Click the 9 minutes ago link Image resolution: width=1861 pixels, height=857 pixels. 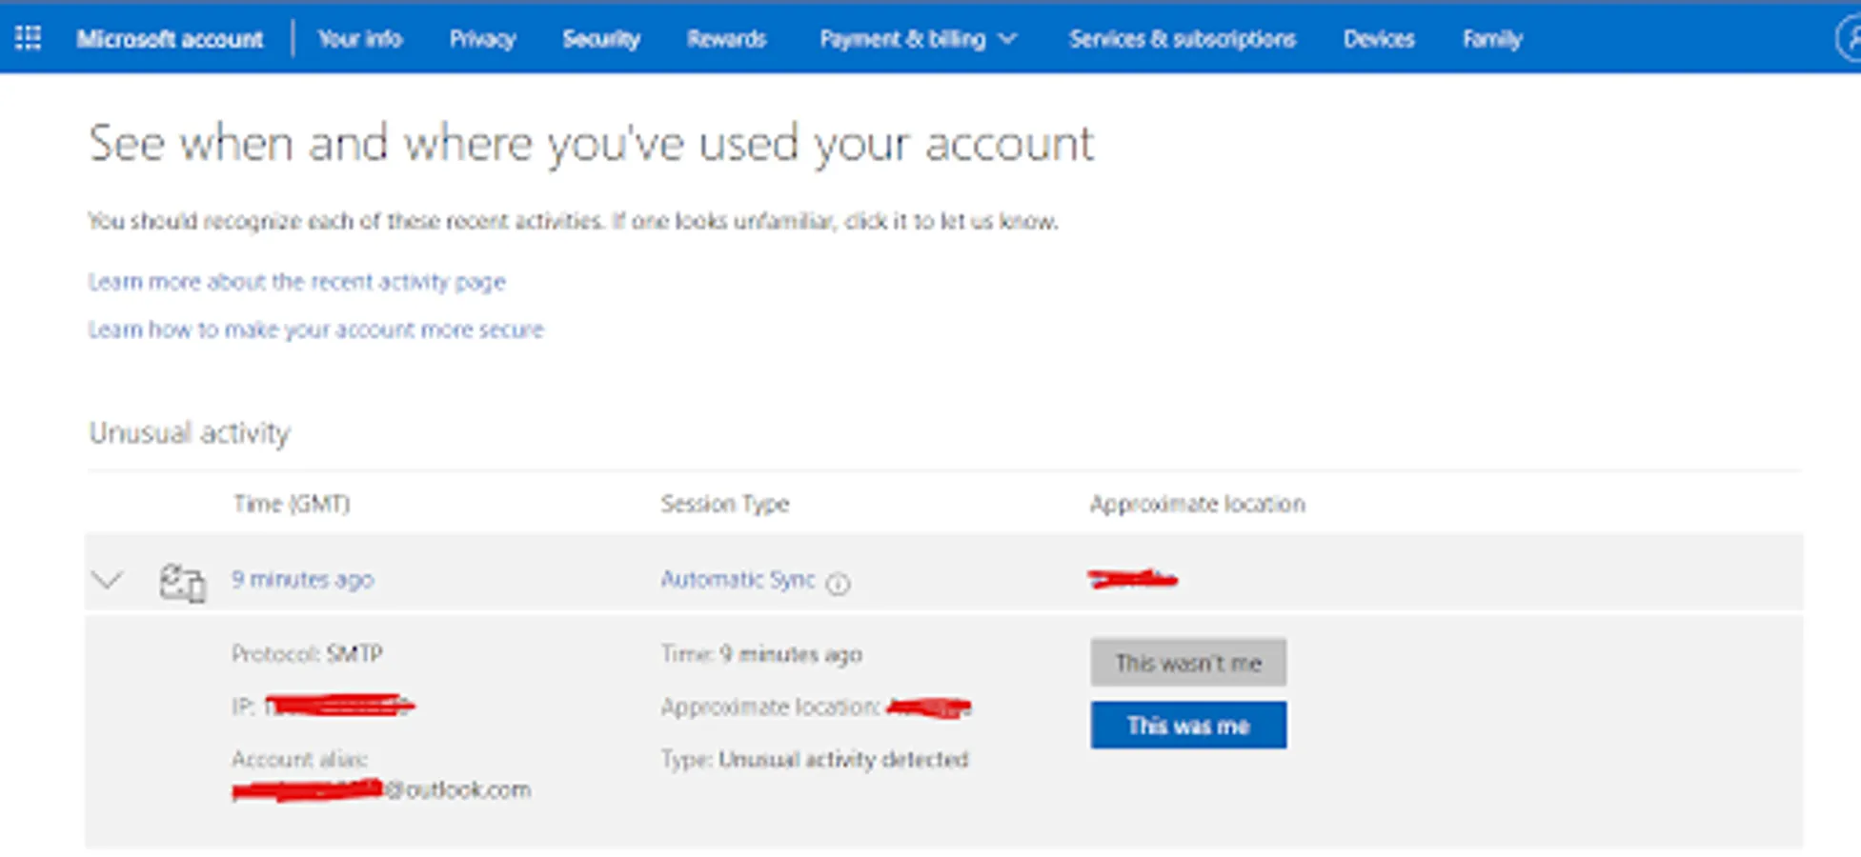click(303, 579)
